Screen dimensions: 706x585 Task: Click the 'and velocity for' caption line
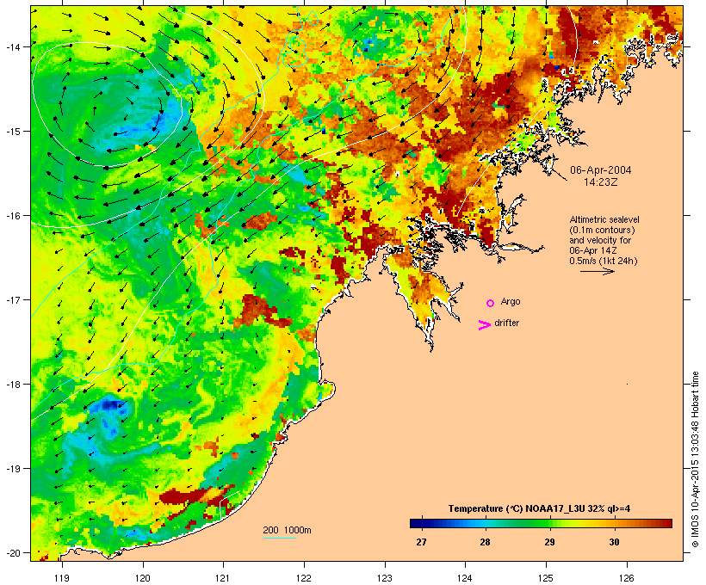pos(600,240)
